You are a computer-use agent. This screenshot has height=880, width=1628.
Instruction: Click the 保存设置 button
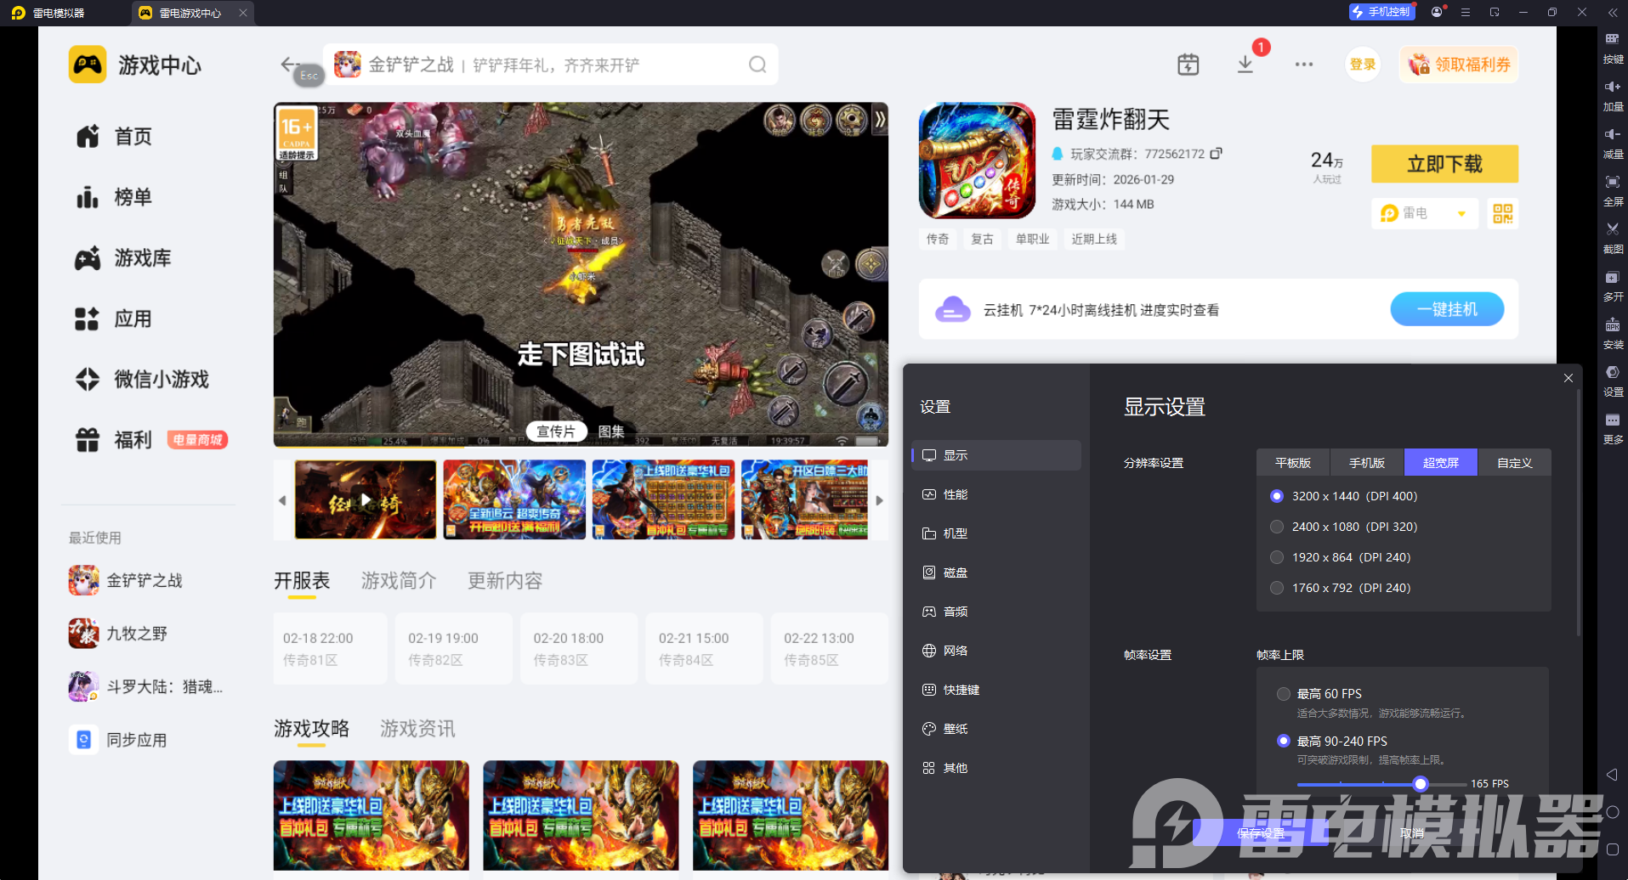pos(1261,833)
